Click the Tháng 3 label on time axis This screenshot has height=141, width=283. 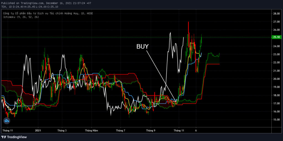click(62, 130)
